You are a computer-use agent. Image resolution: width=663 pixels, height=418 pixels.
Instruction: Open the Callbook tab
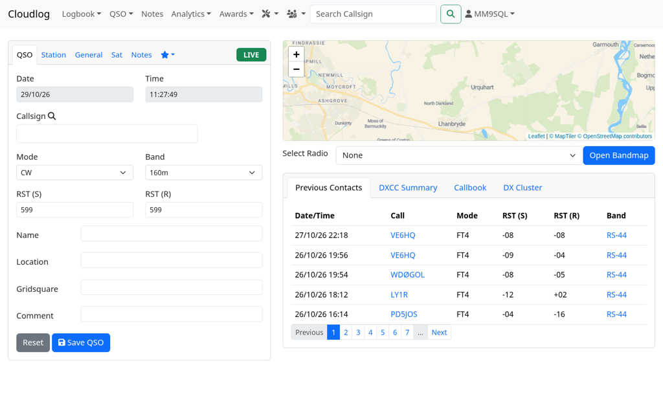click(x=470, y=188)
